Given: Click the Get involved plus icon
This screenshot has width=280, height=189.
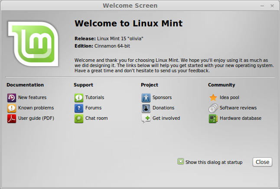Looking at the screenshot, I should pos(146,119).
